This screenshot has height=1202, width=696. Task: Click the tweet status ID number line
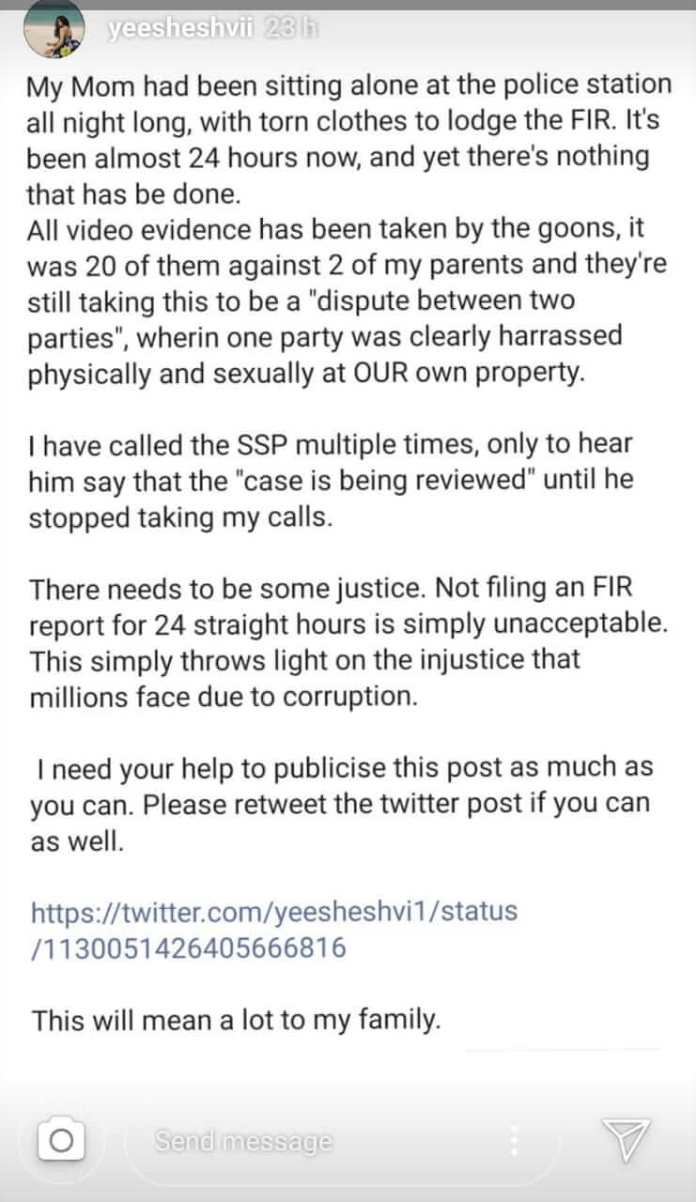click(189, 948)
